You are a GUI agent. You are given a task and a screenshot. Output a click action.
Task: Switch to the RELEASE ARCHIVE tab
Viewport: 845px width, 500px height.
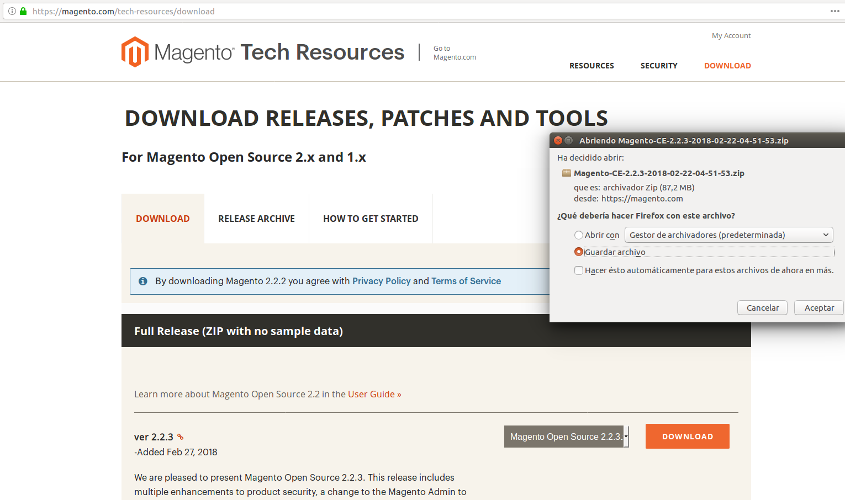coord(256,218)
